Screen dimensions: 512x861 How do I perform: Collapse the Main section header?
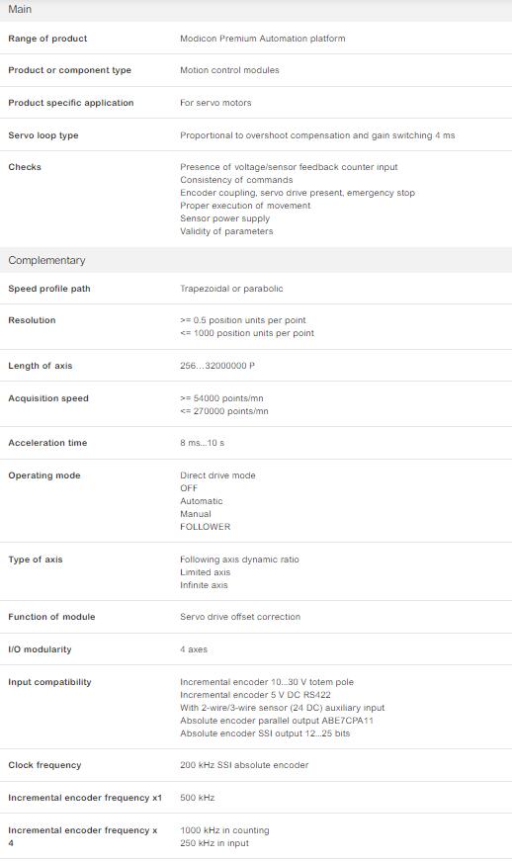(x=256, y=10)
